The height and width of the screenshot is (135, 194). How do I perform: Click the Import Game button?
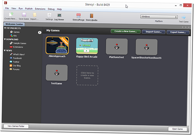click(153, 32)
